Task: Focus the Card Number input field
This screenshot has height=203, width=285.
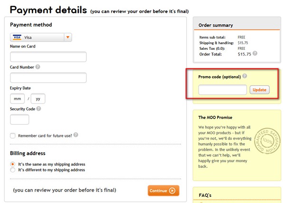Action: [x=48, y=78]
